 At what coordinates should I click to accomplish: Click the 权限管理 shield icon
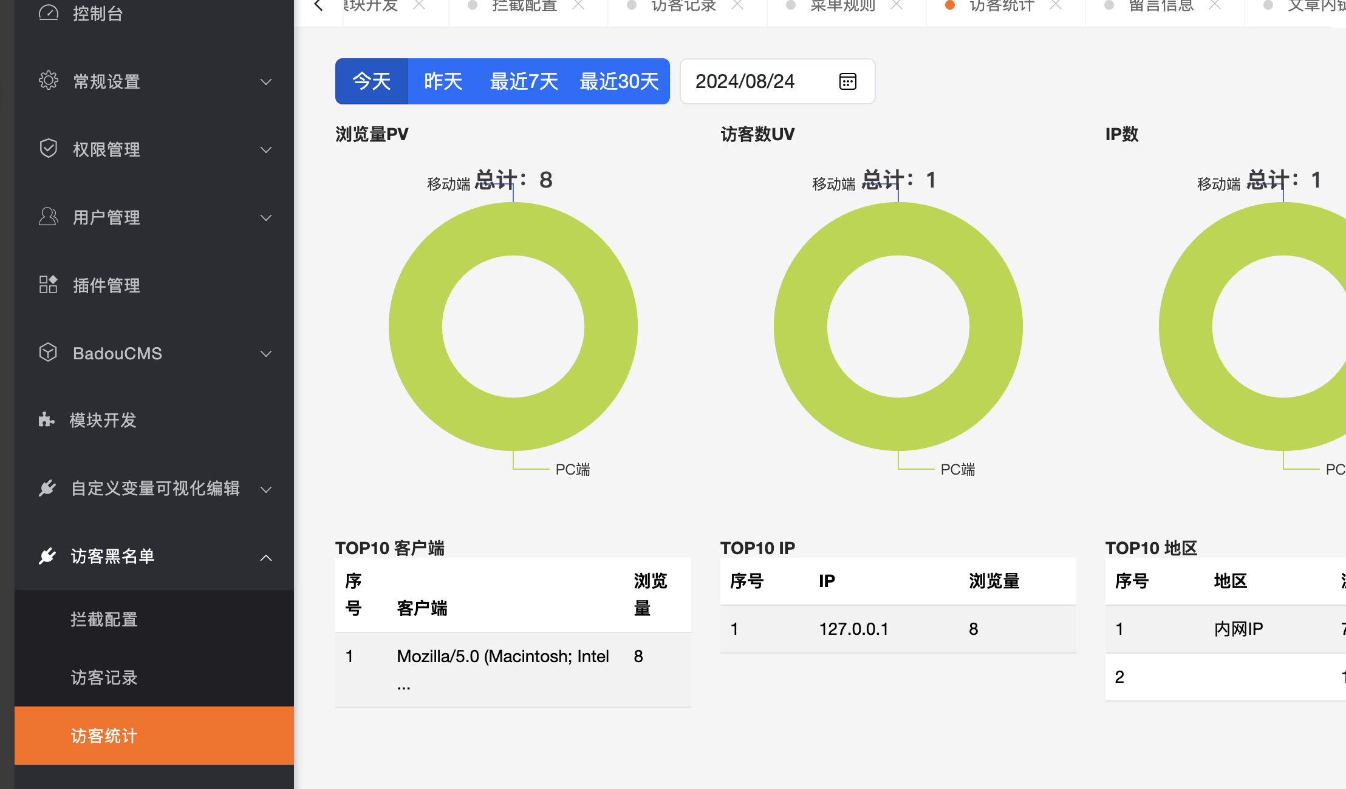tap(49, 149)
